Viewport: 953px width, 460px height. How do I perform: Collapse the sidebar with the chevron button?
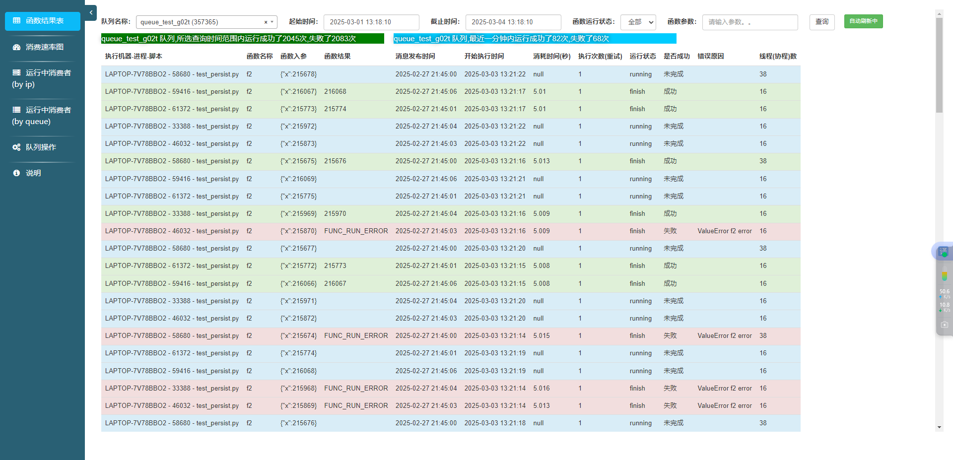click(91, 13)
